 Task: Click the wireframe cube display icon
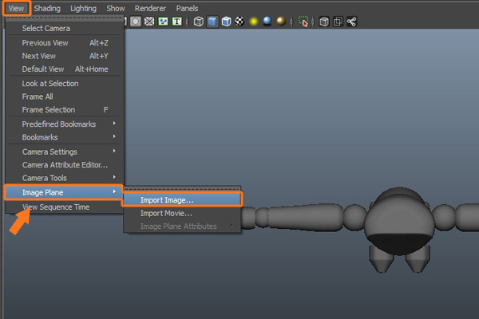point(199,22)
